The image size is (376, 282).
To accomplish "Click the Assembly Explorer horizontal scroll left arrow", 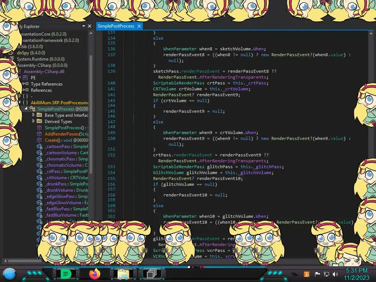I will tap(5, 261).
